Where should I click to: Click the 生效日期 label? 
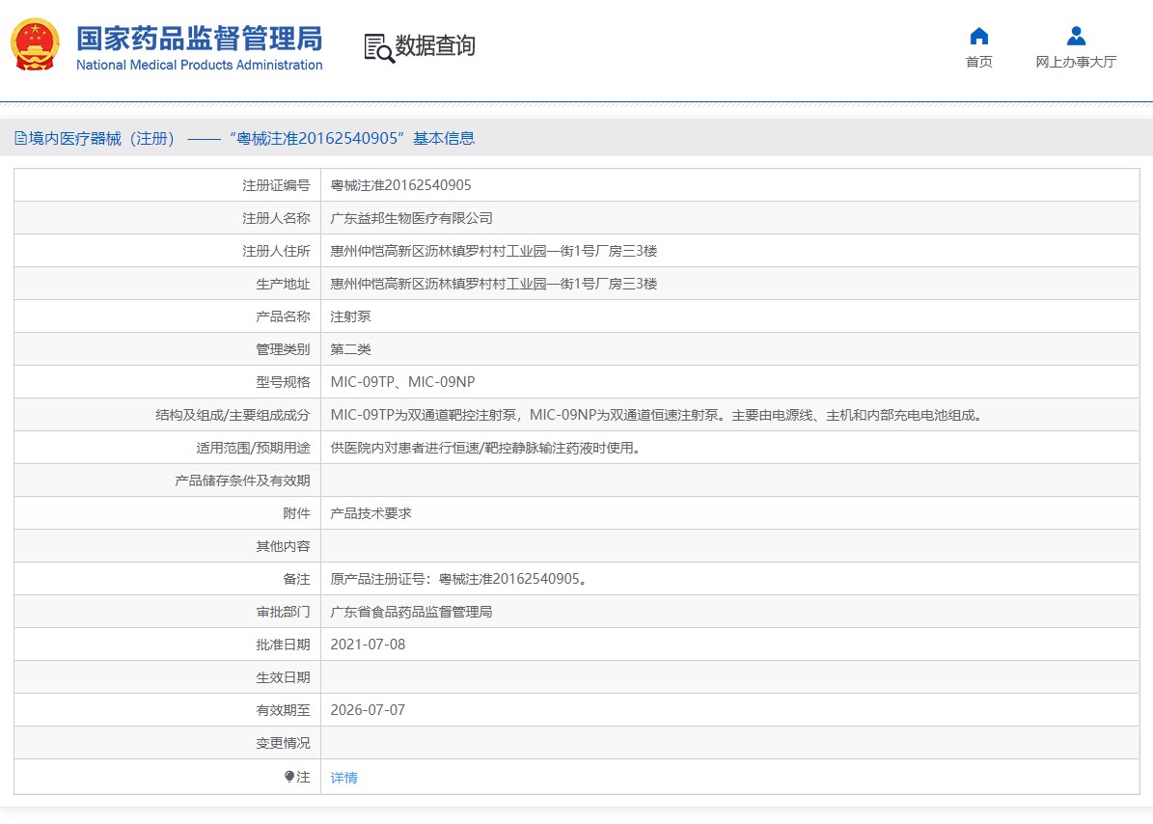click(x=283, y=677)
